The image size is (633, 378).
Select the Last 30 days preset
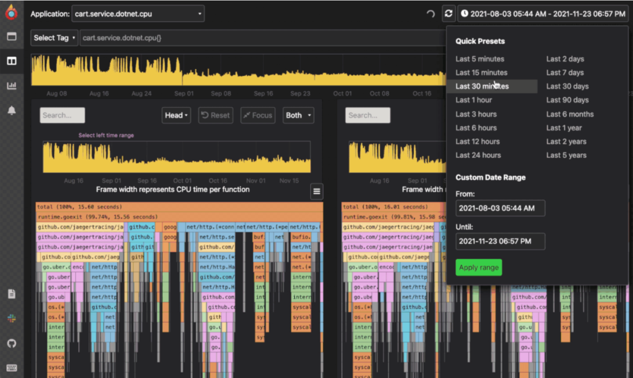tap(567, 86)
